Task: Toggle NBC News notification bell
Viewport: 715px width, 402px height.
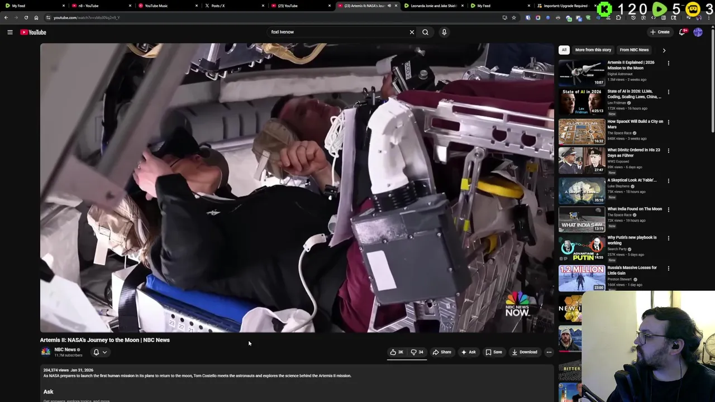Action: coord(96,352)
